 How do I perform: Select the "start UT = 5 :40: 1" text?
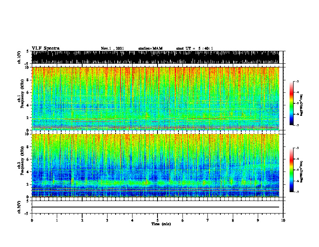[195, 48]
